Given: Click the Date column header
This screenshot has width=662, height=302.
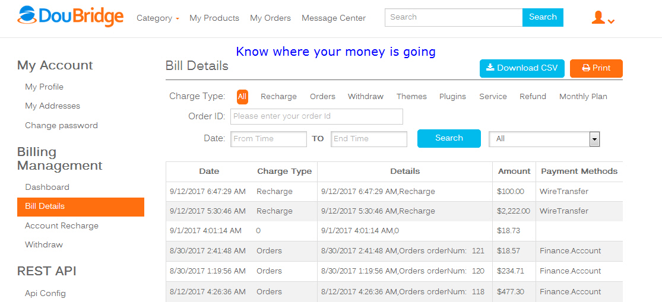Looking at the screenshot, I should coord(209,171).
